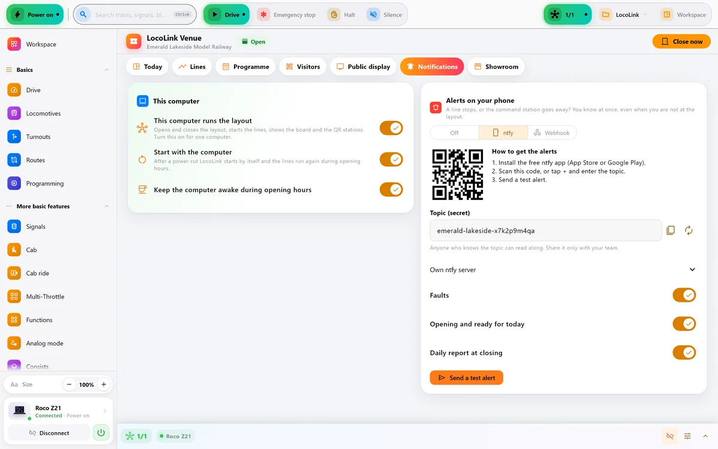Click the LocoLink Venue orange logo icon

133,41
